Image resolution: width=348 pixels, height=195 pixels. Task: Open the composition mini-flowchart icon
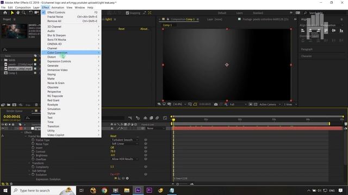[x=130, y=118]
